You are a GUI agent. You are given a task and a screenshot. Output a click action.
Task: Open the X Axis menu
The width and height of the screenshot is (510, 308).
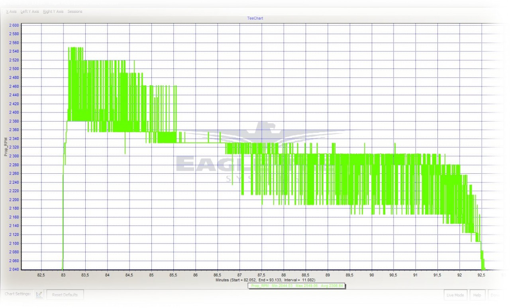click(x=11, y=12)
